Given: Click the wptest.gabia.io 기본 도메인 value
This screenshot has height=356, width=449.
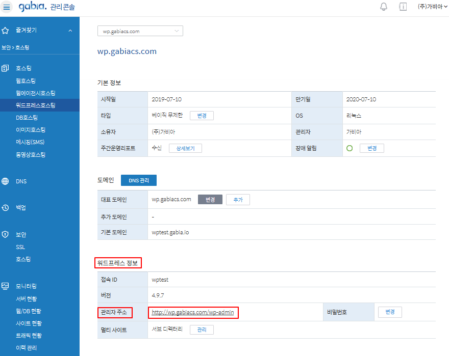Looking at the screenshot, I should pyautogui.click(x=170, y=232).
